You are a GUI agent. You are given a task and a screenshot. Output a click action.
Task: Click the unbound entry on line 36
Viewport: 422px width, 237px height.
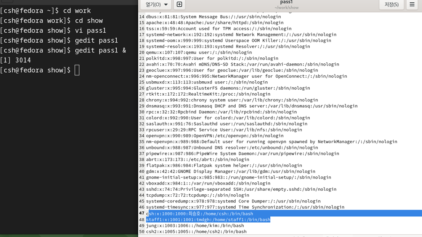232,147
